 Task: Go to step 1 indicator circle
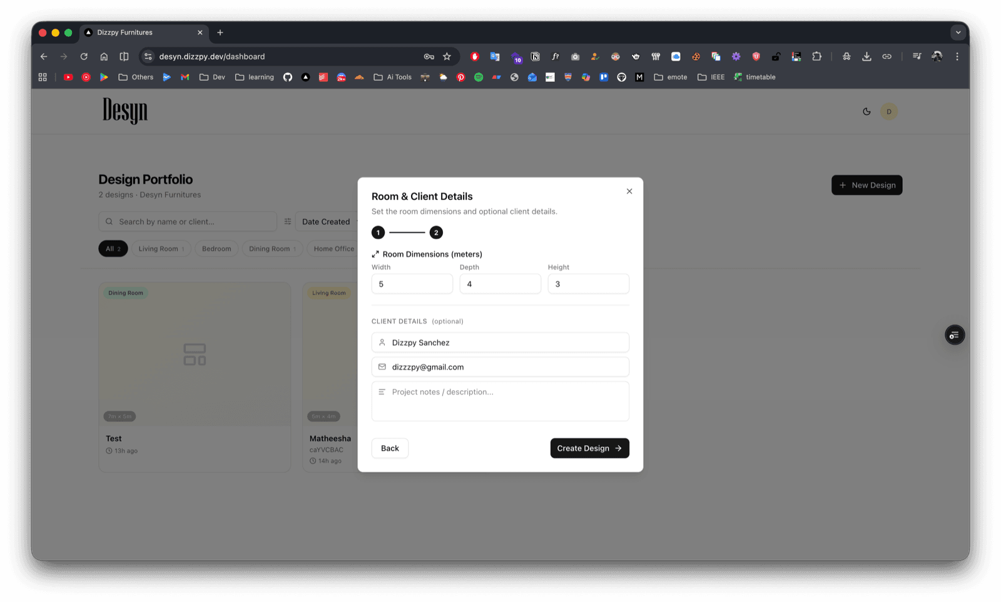[378, 233]
